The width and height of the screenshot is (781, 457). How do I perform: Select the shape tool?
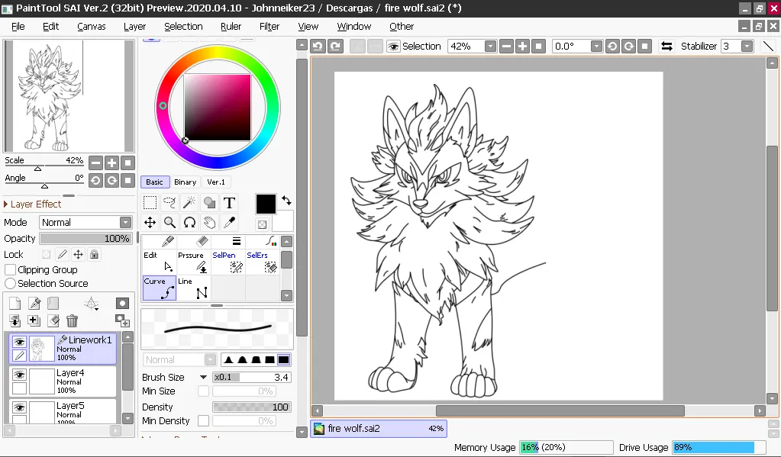pyautogui.click(x=209, y=203)
